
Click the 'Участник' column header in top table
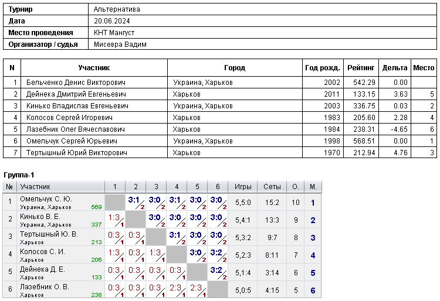94,68
